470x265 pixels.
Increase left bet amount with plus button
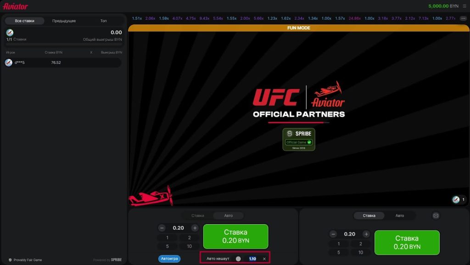click(195, 228)
